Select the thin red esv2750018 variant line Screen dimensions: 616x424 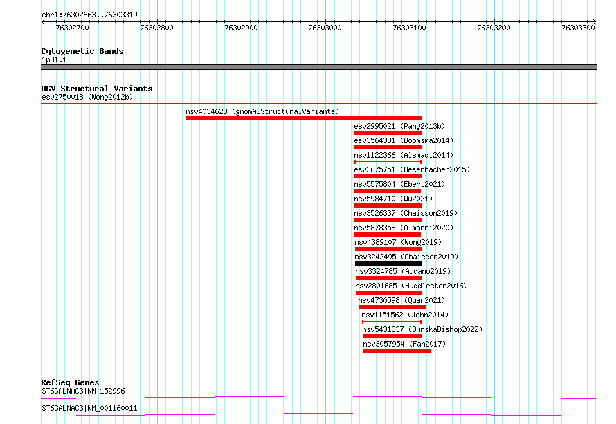point(318,104)
